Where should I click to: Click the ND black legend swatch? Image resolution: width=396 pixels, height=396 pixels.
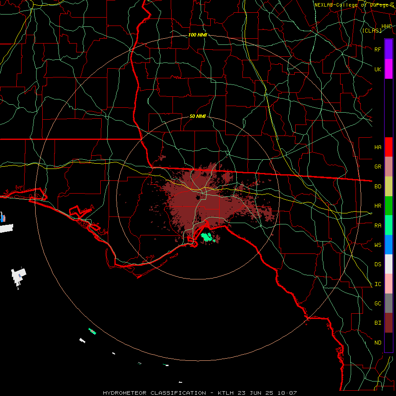tap(389, 342)
